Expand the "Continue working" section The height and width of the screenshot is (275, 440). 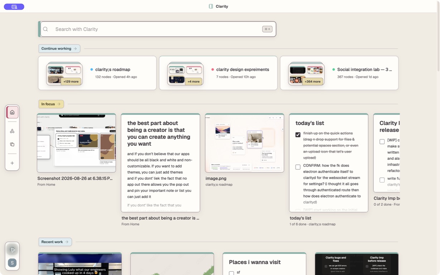coord(59,49)
